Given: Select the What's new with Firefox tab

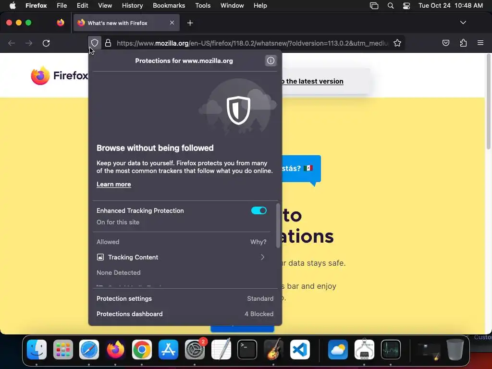Looking at the screenshot, I should (126, 23).
